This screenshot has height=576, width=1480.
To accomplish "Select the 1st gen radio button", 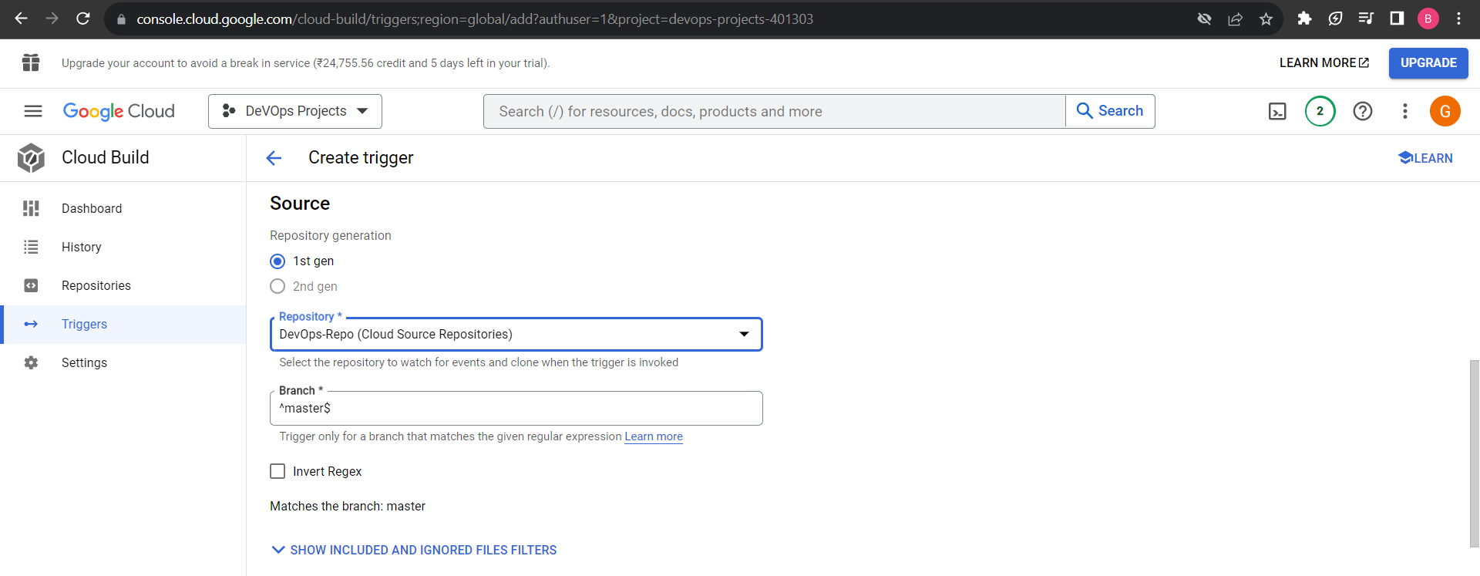I will pos(277,261).
